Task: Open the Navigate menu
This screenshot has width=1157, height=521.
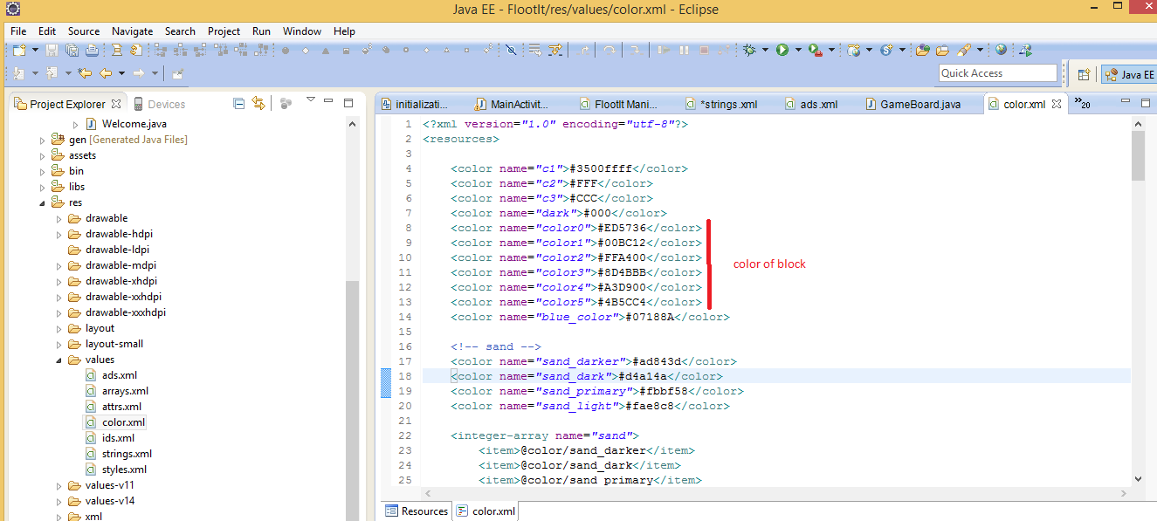Action: pyautogui.click(x=132, y=31)
